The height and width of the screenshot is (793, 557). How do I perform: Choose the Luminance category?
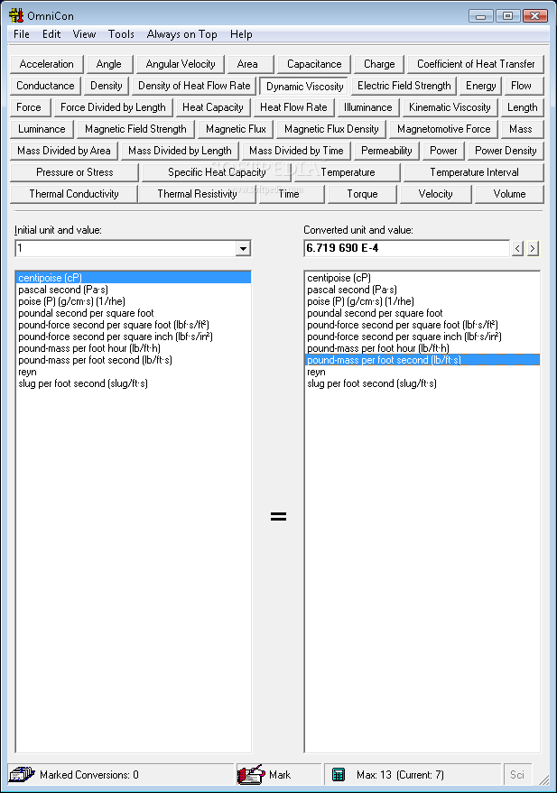point(42,130)
